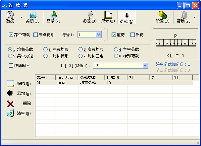Click the load diagram preview with KL = 1
Image resolution: width=201 pixels, height=146 pixels.
click(x=176, y=44)
